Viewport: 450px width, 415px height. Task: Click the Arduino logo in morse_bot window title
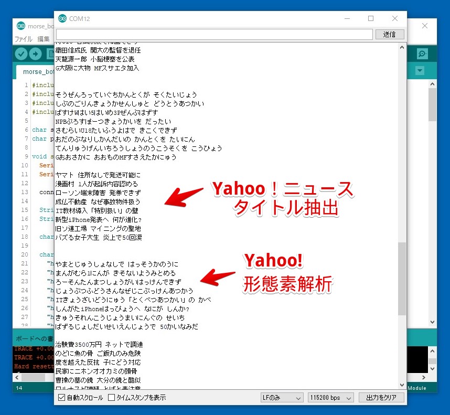21,26
